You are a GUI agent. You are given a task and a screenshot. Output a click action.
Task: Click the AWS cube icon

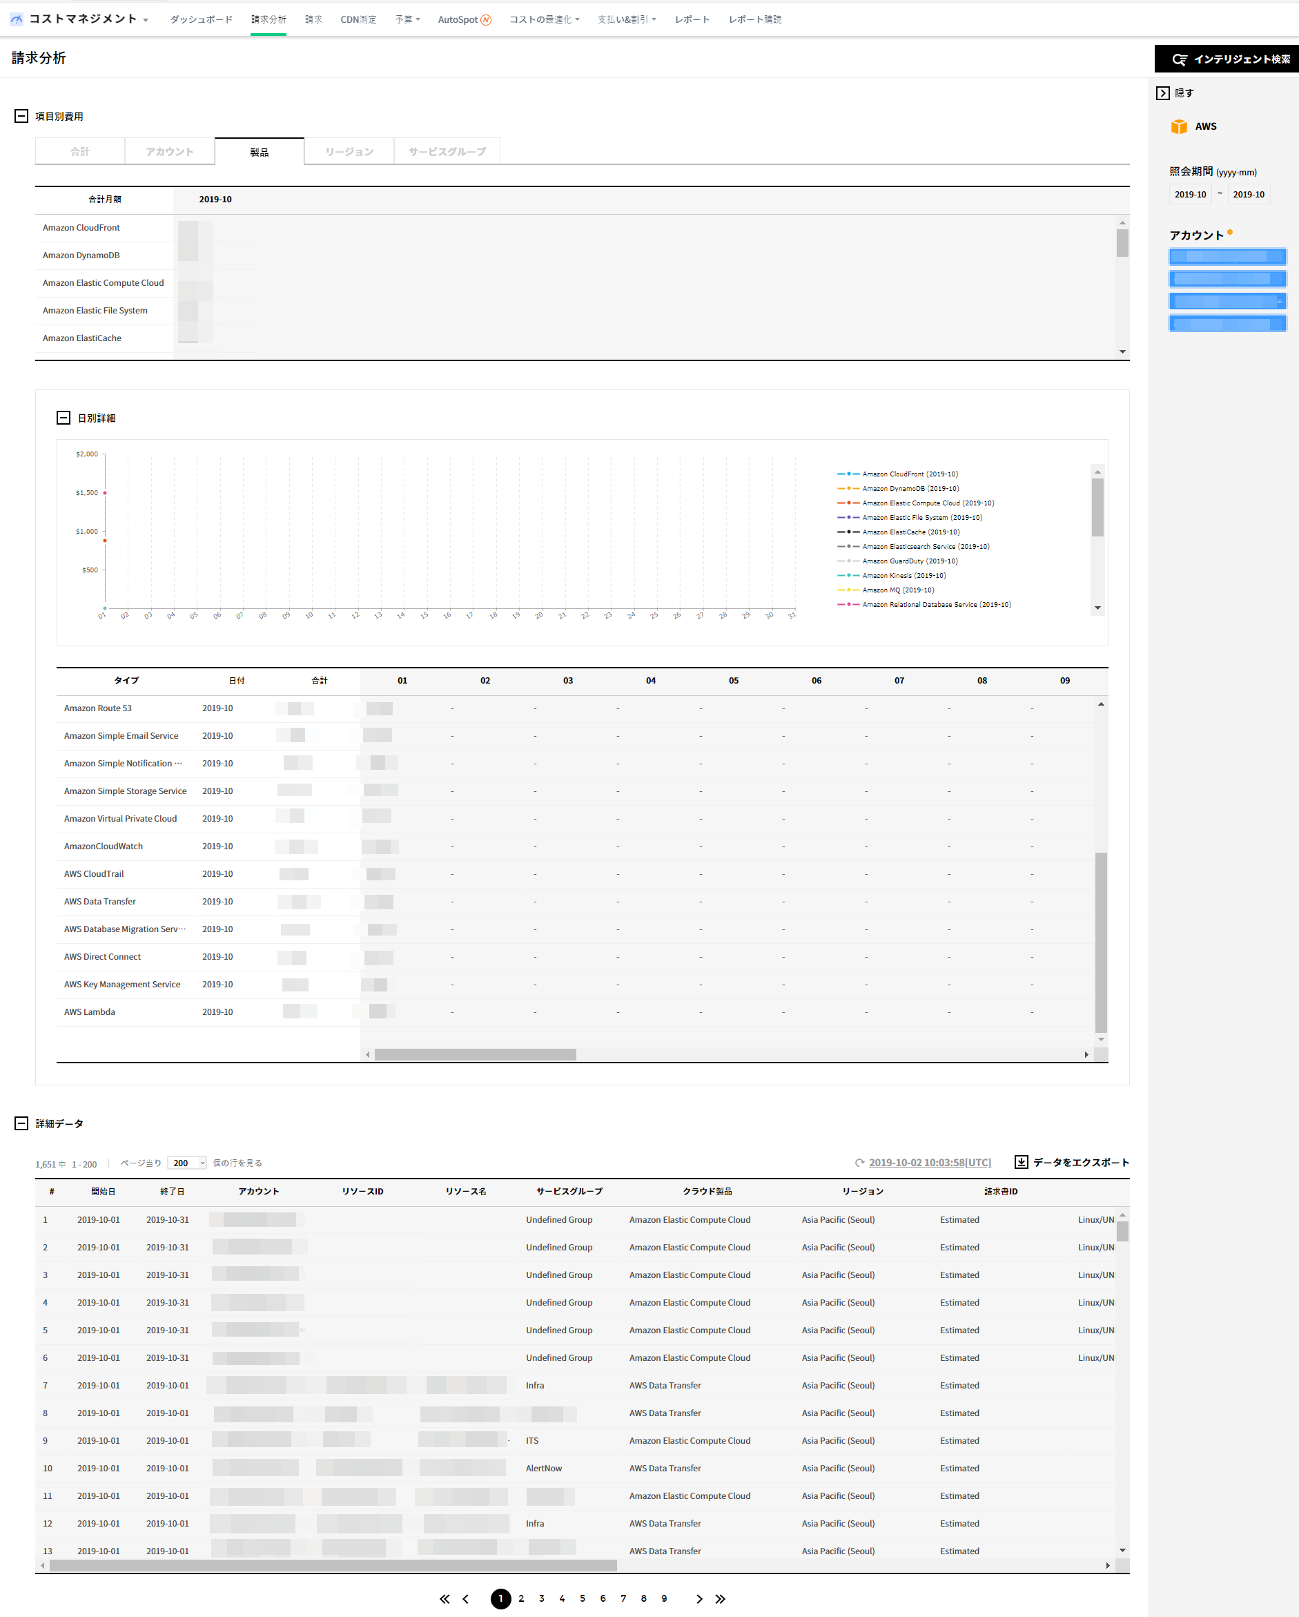[1178, 127]
